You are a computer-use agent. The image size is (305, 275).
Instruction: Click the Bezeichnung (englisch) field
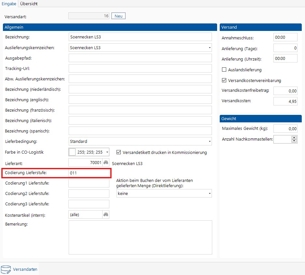pos(140,100)
